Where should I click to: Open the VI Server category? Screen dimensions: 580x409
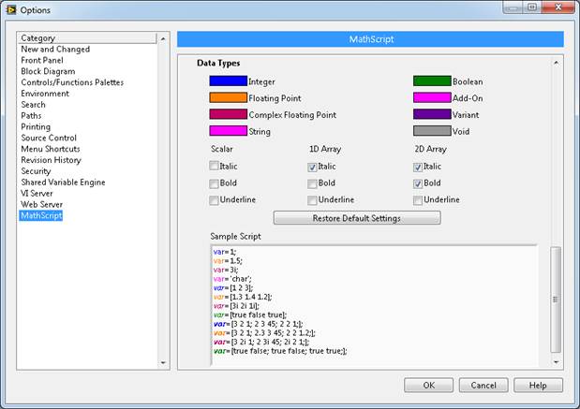click(x=37, y=193)
